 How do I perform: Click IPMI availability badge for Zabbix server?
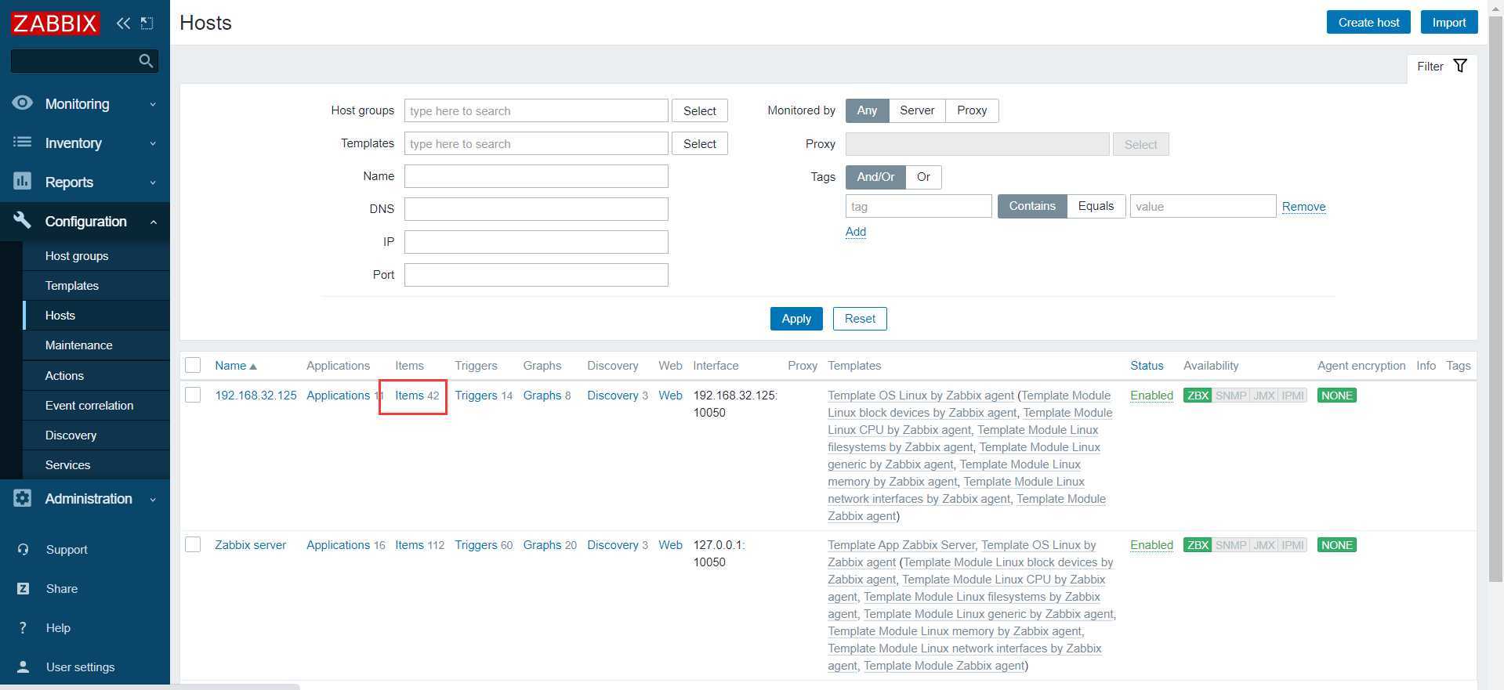(x=1292, y=545)
